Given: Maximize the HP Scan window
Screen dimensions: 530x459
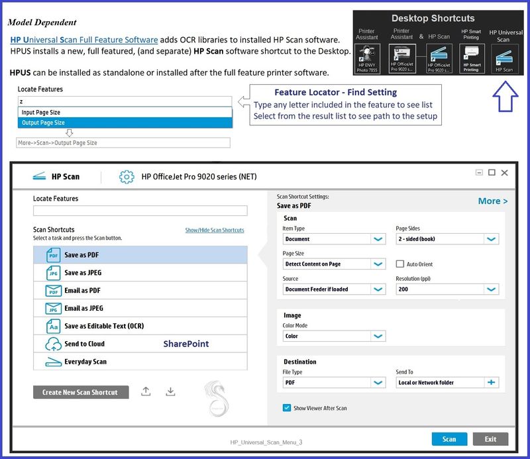Looking at the screenshot, I should coord(492,173).
